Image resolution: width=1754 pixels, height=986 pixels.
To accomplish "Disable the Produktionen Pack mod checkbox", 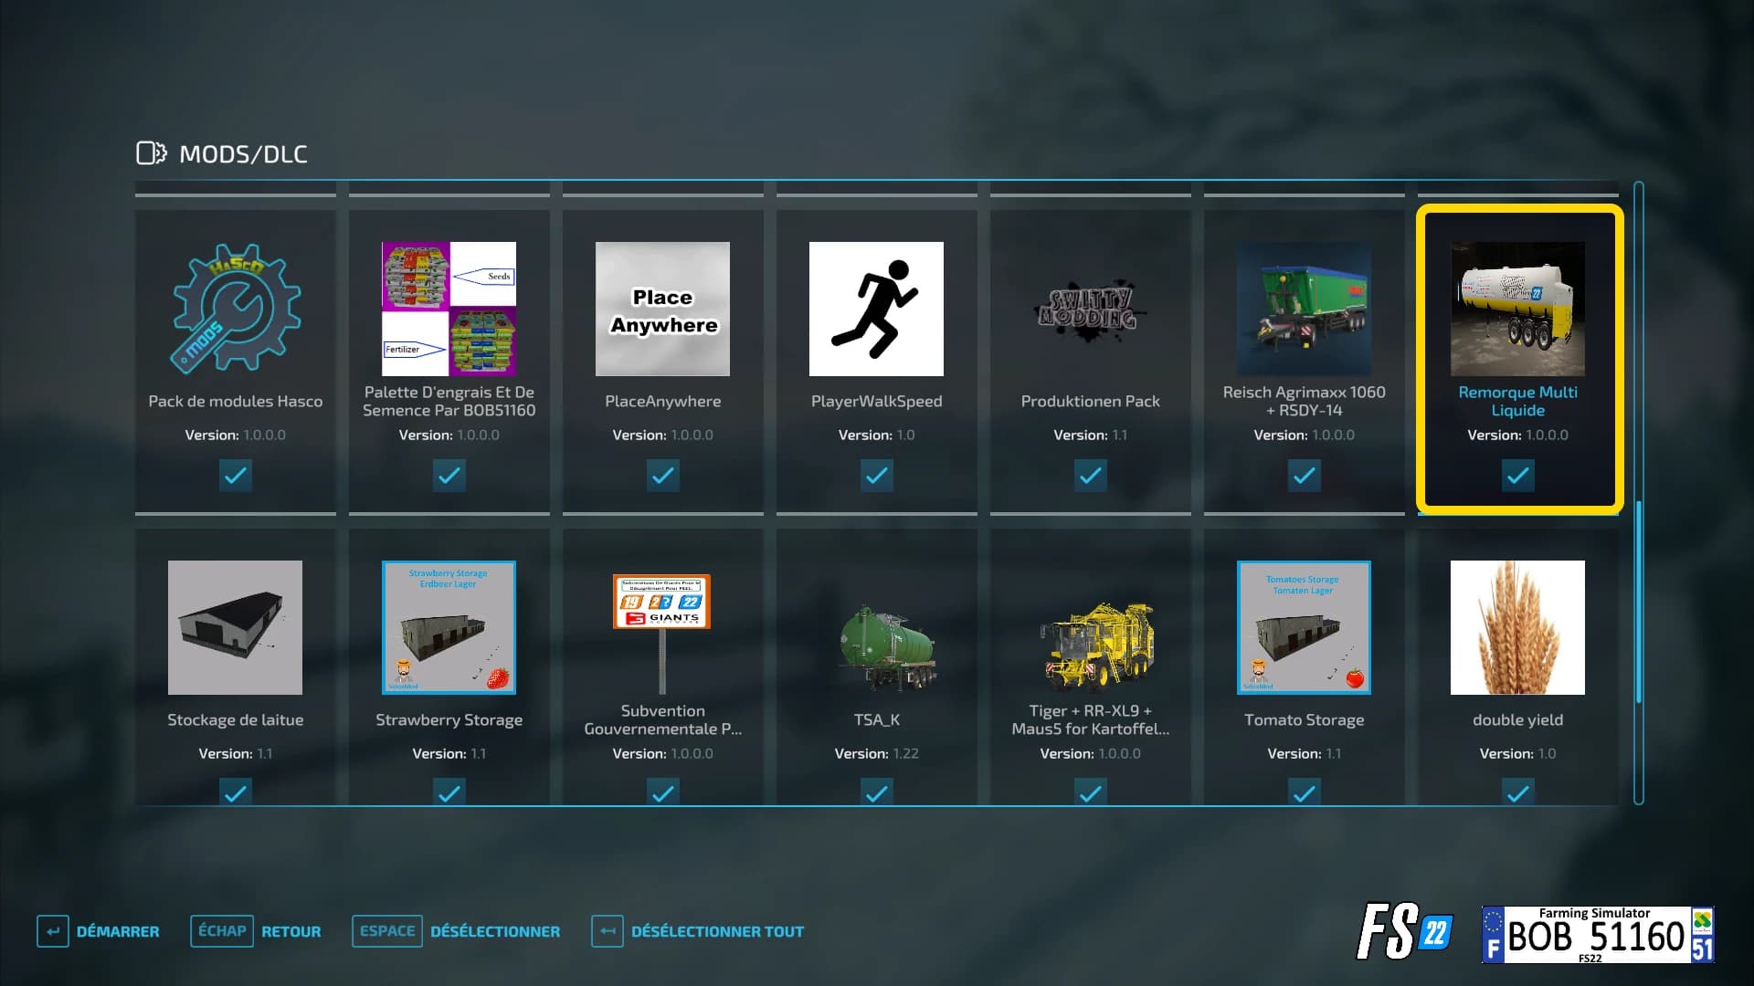I will [x=1090, y=475].
